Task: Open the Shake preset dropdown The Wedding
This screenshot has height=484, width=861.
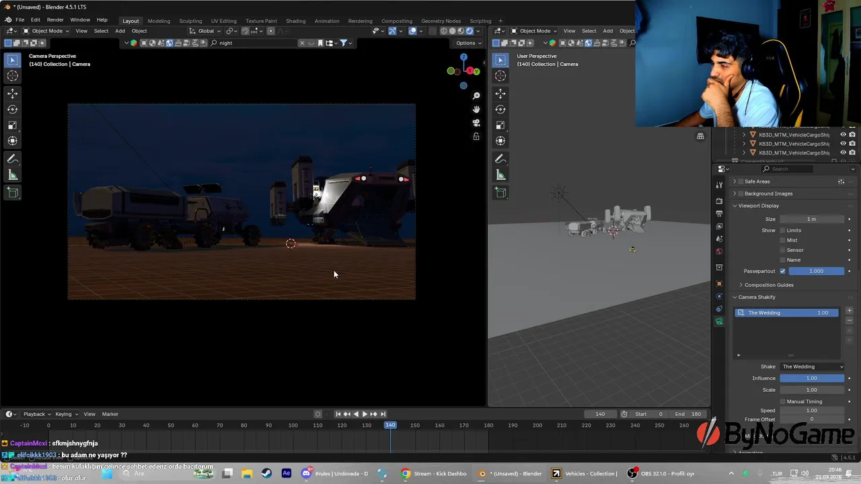Action: point(812,366)
